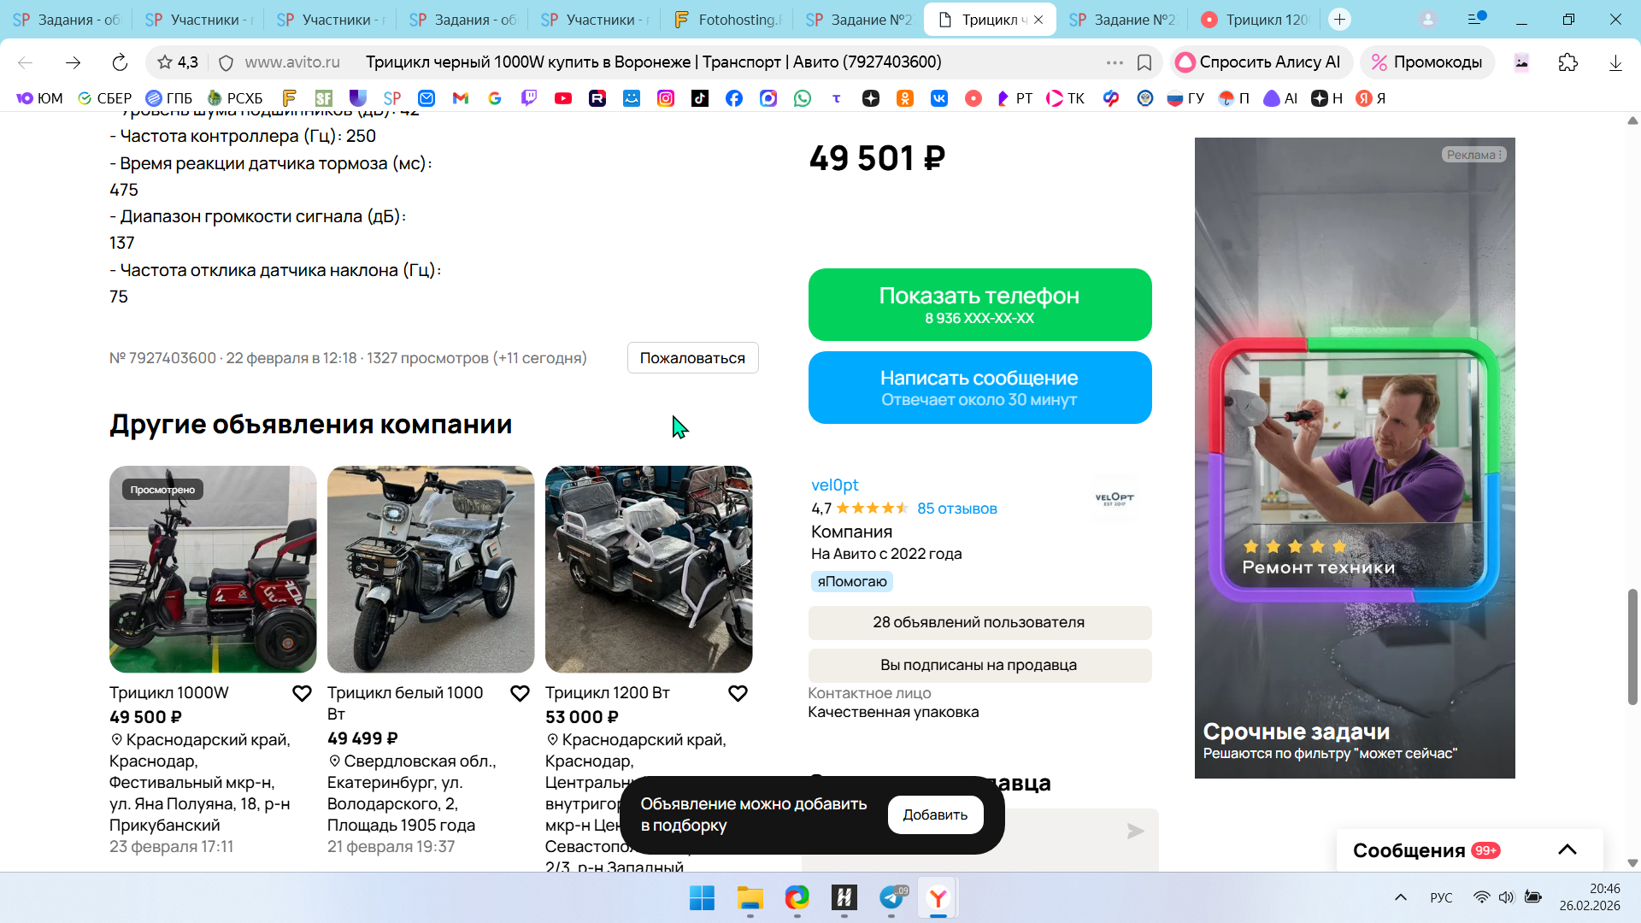
Task: Expand the Сообщения chat panel chevron
Action: pos(1567,850)
